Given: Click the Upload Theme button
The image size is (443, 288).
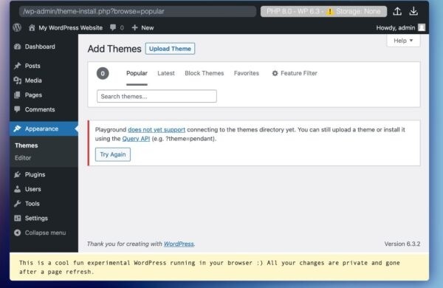Looking at the screenshot, I should 170,49.
